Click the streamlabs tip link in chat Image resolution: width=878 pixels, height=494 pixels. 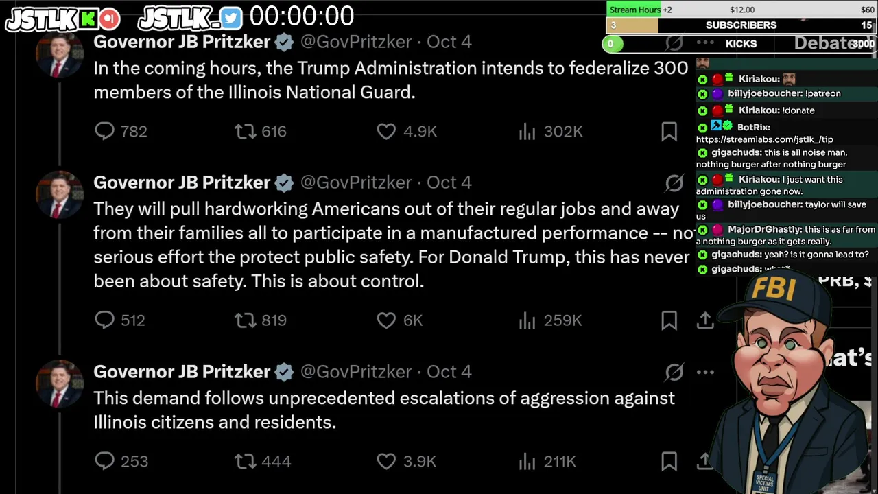click(x=764, y=139)
